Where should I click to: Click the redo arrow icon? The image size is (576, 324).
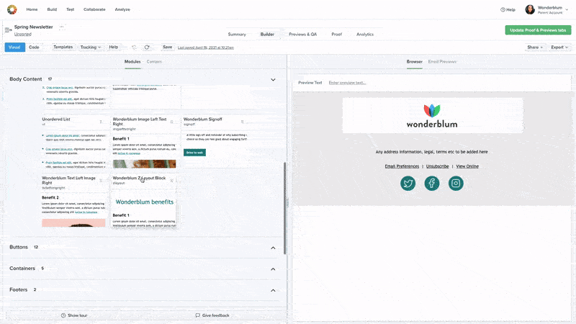coord(147,47)
